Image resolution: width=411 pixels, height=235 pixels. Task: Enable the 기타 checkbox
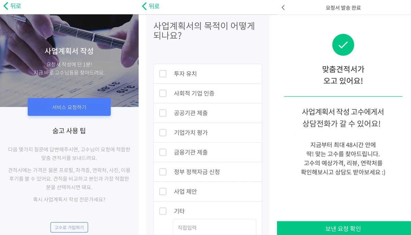point(163,211)
